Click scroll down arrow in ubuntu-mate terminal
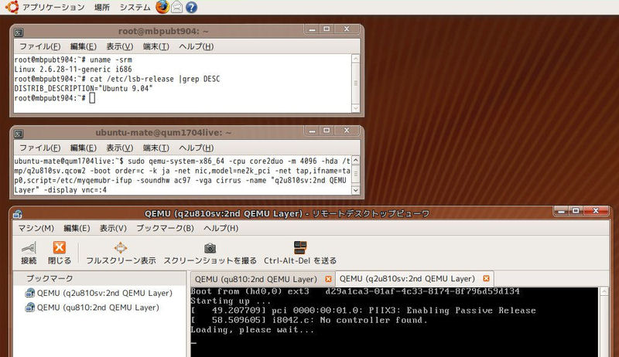619x357 pixels. pos(356,190)
